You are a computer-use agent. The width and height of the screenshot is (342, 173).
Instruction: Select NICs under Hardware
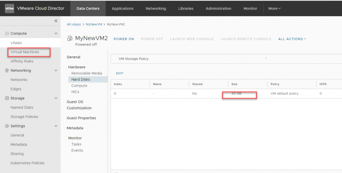pos(75,92)
